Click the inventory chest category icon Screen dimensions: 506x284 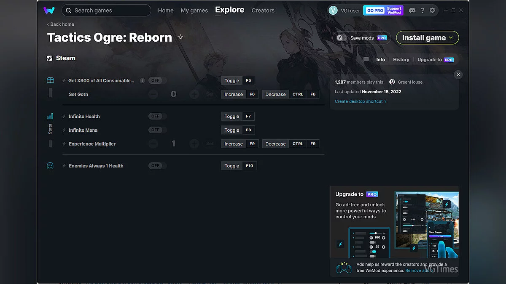click(50, 80)
